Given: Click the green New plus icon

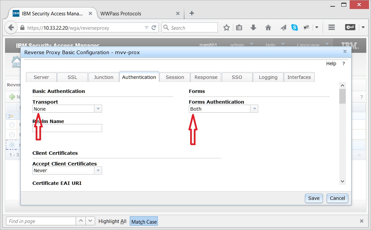Looking at the screenshot, I should click(12, 97).
